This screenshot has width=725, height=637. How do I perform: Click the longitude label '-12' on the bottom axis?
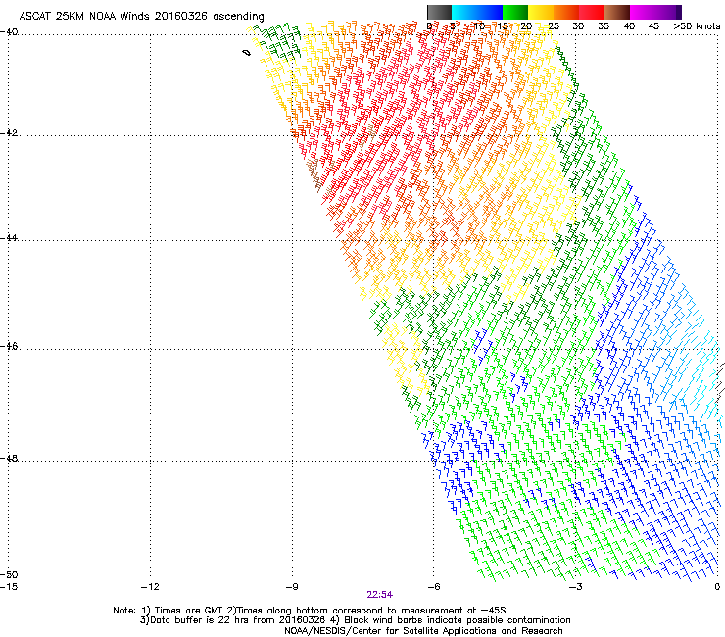(x=150, y=587)
